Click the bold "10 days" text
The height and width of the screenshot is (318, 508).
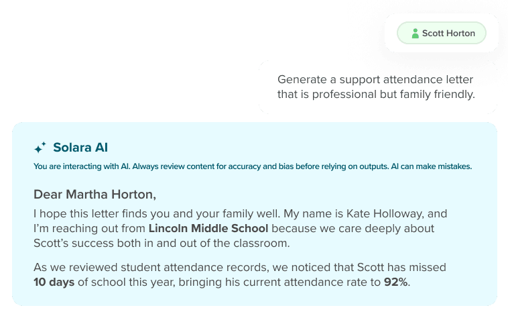54,282
